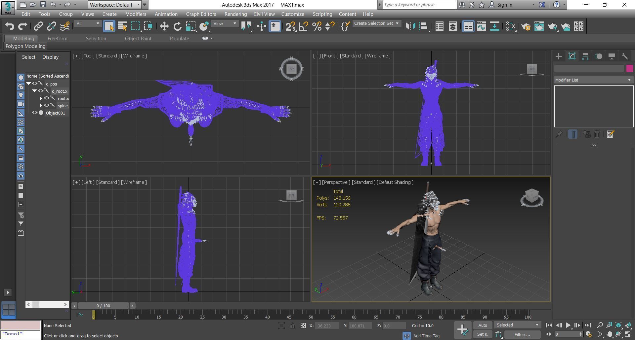The height and width of the screenshot is (340, 635).
Task: Click the Bind to Space Warp tool
Action: pos(65,26)
